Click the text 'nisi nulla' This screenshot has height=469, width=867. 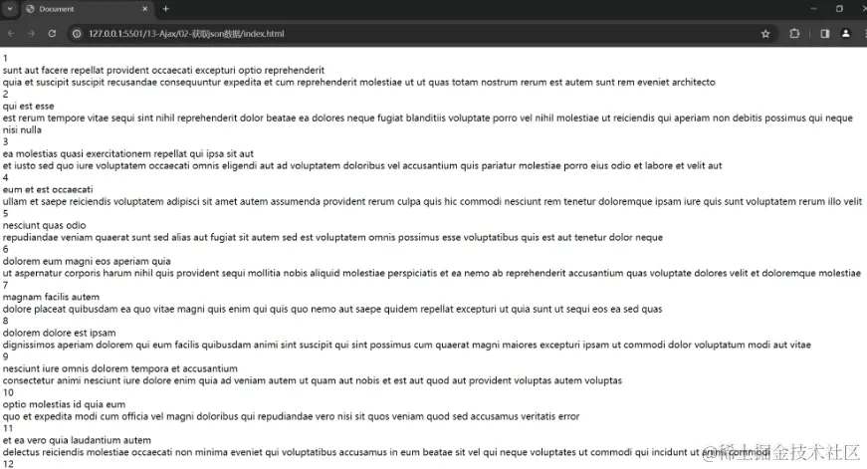[x=22, y=130]
